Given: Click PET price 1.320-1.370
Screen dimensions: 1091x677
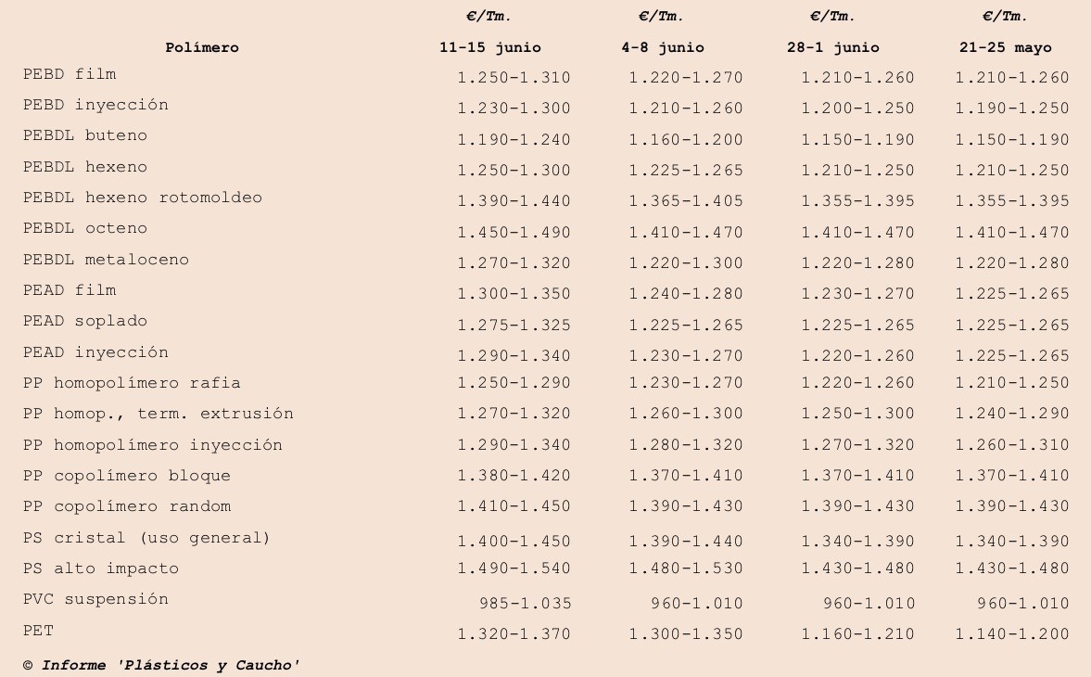Looking at the screenshot, I should (514, 633).
